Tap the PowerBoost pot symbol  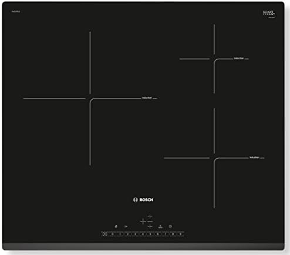tap(160, 227)
